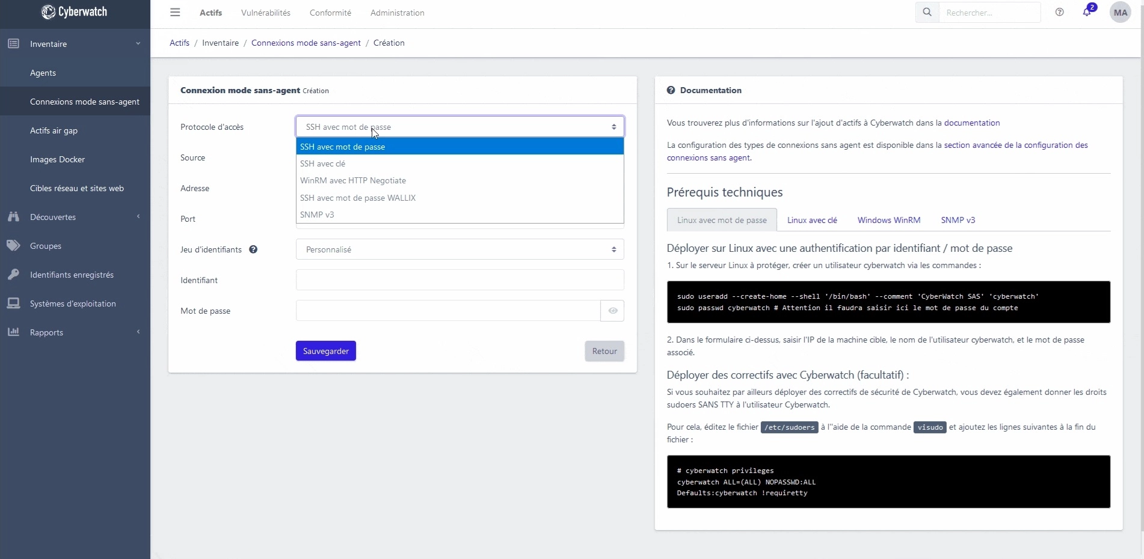1144x559 pixels.
Task: Open the notifications bell
Action: click(1087, 12)
